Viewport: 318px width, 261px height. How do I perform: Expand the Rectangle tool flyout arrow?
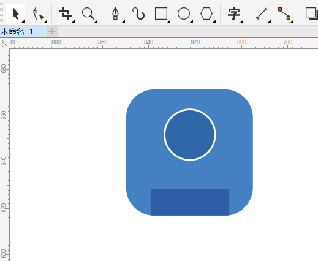coord(169,21)
